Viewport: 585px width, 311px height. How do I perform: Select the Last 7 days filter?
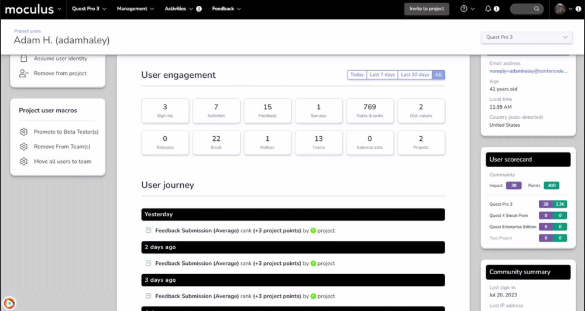click(x=382, y=75)
